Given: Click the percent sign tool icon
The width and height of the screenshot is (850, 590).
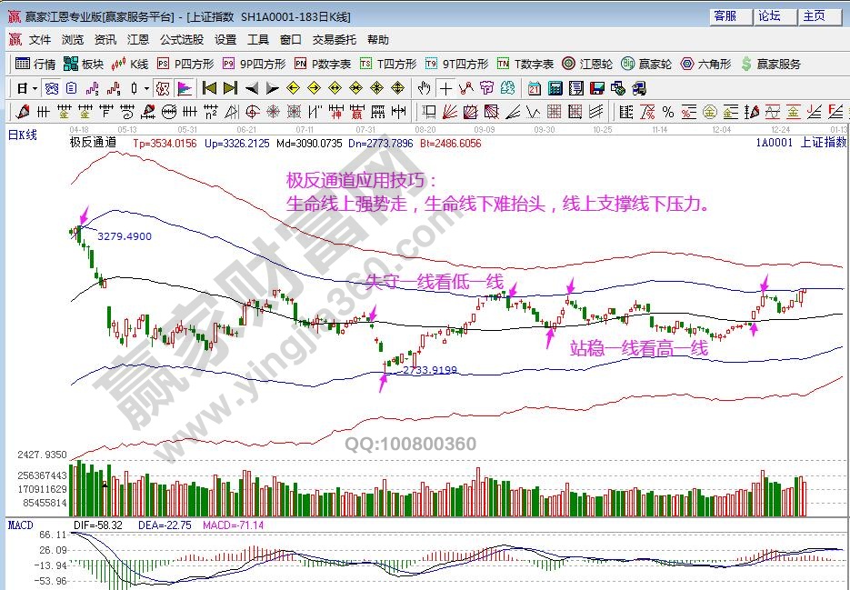Looking at the screenshot, I should click(x=668, y=112).
